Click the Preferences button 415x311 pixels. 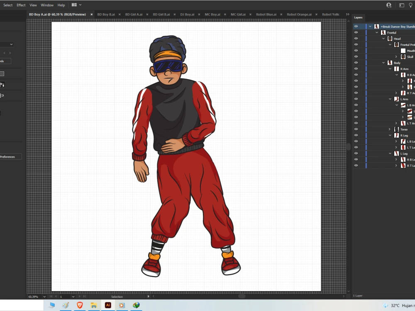coord(11,157)
